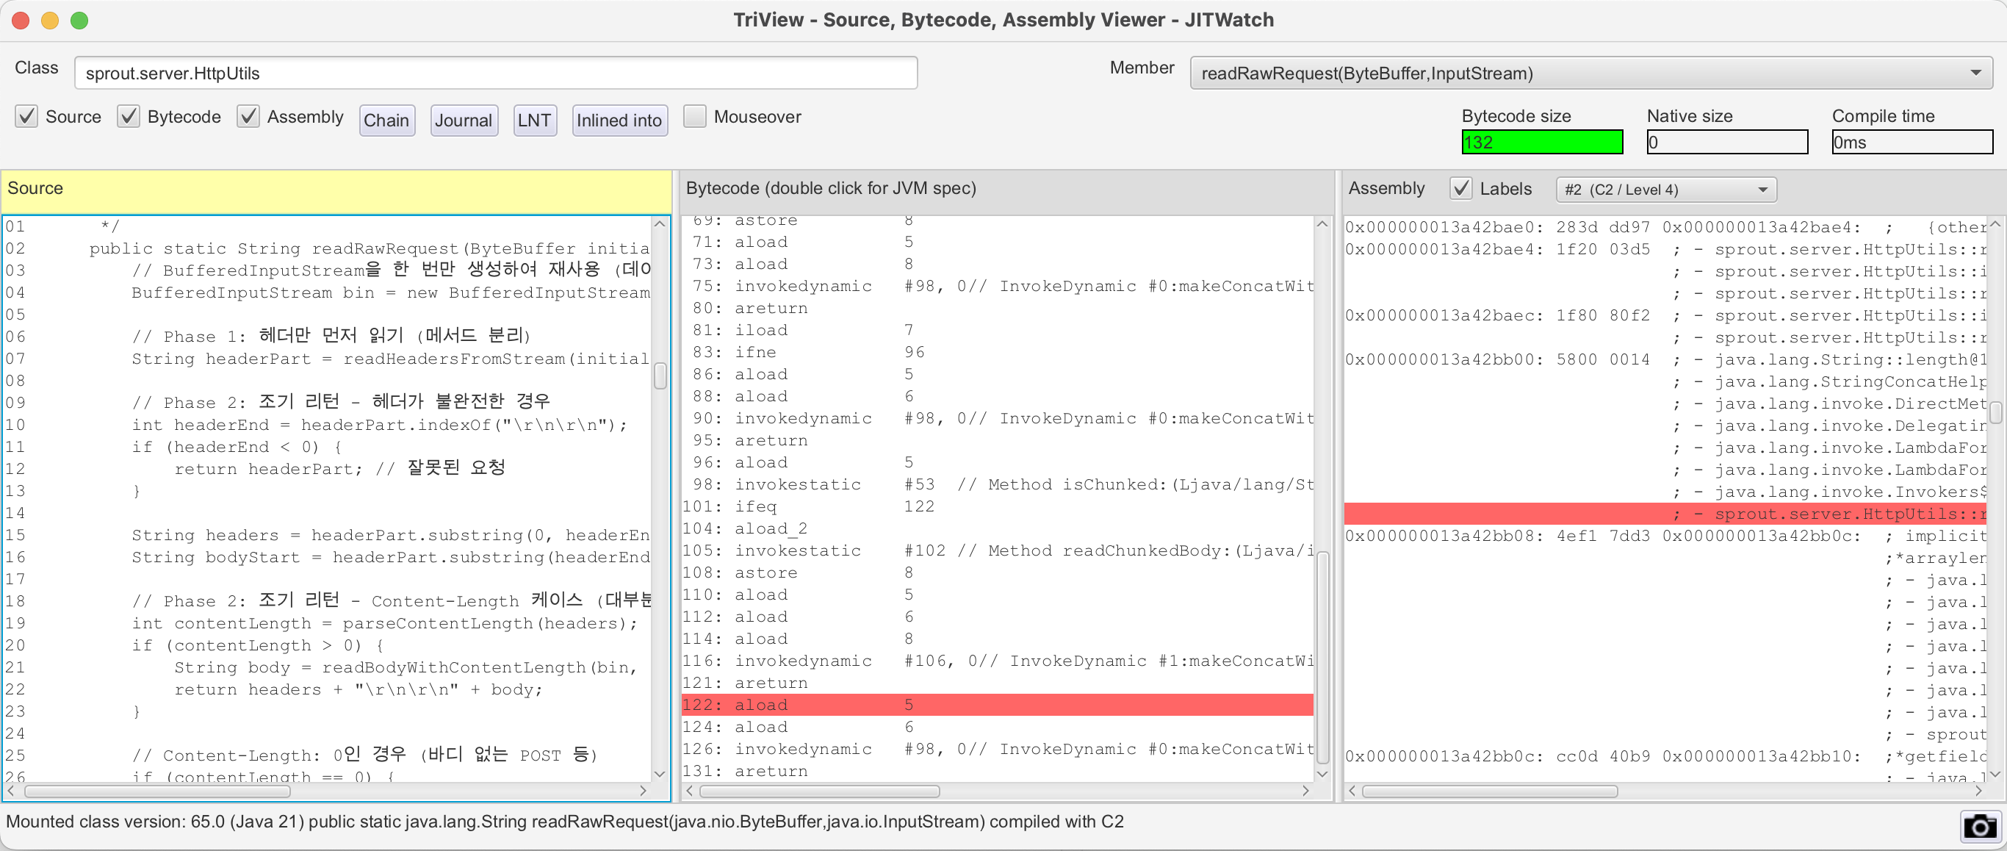Toggle the Bytecode checkbox
This screenshot has height=851, width=2007.
coord(129,117)
